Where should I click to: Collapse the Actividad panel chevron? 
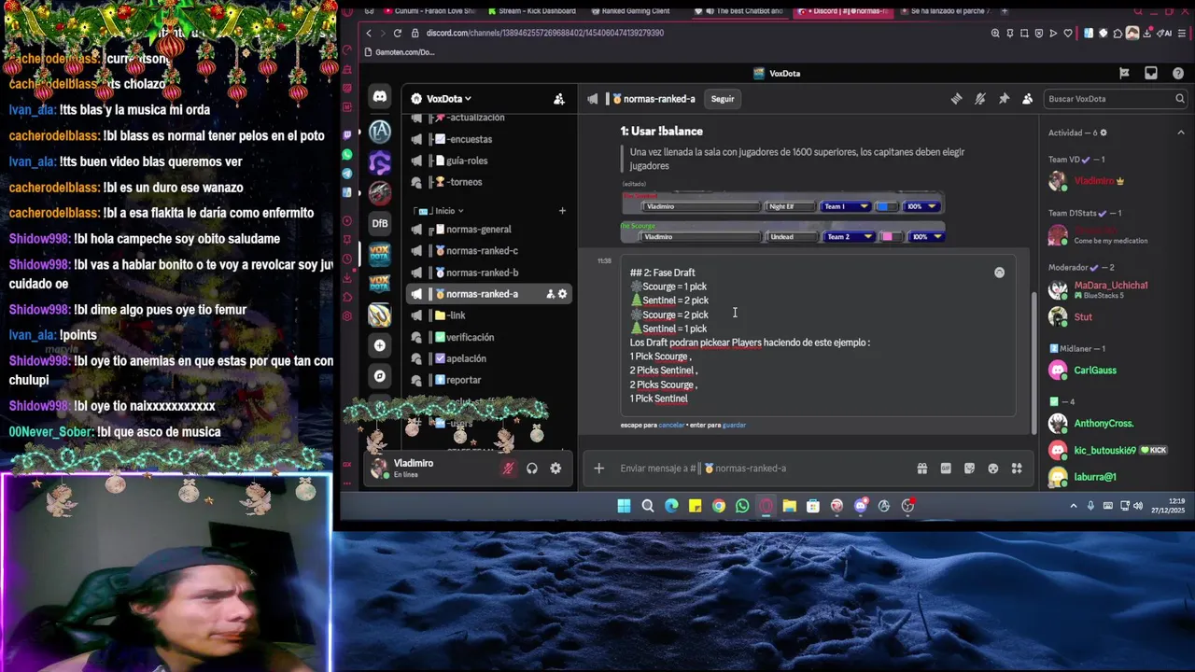(1180, 133)
